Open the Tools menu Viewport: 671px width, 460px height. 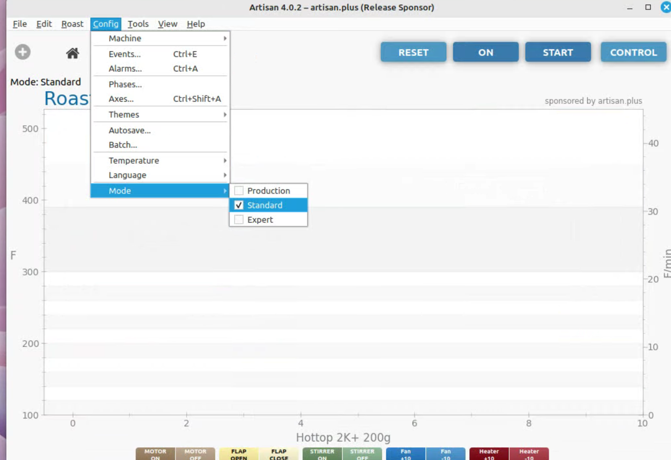click(x=138, y=24)
